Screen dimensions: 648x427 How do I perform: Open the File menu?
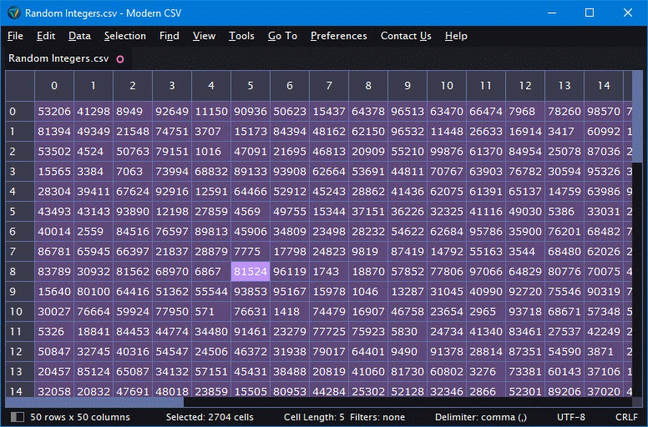pyautogui.click(x=15, y=36)
